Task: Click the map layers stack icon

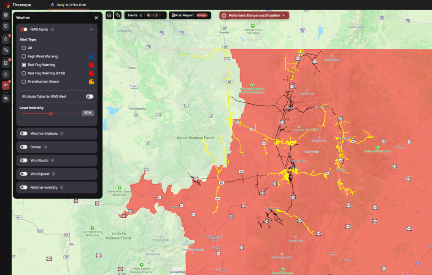Action: [x=109, y=15]
